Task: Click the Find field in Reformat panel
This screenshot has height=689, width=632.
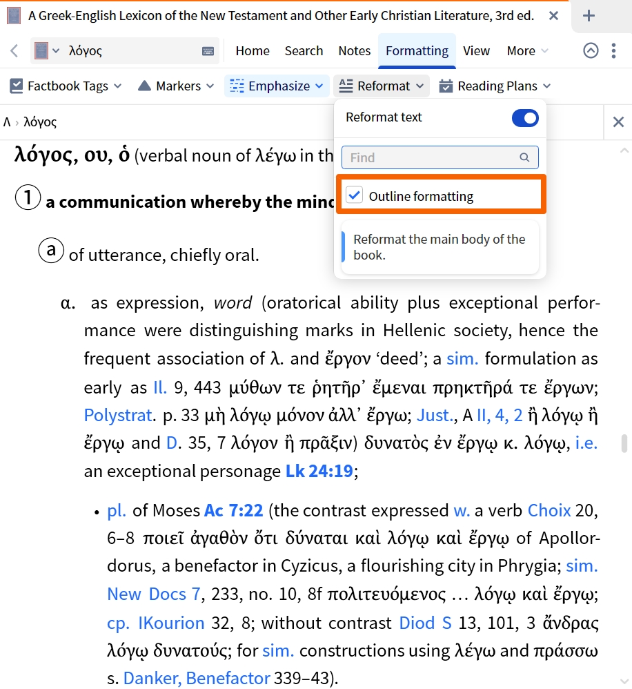Action: 440,157
